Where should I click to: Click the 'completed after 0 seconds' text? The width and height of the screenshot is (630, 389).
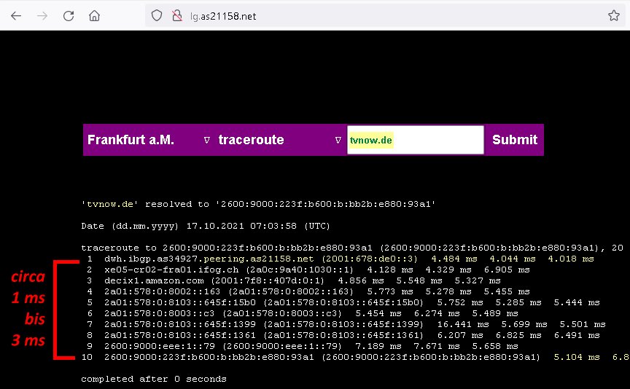(154, 379)
